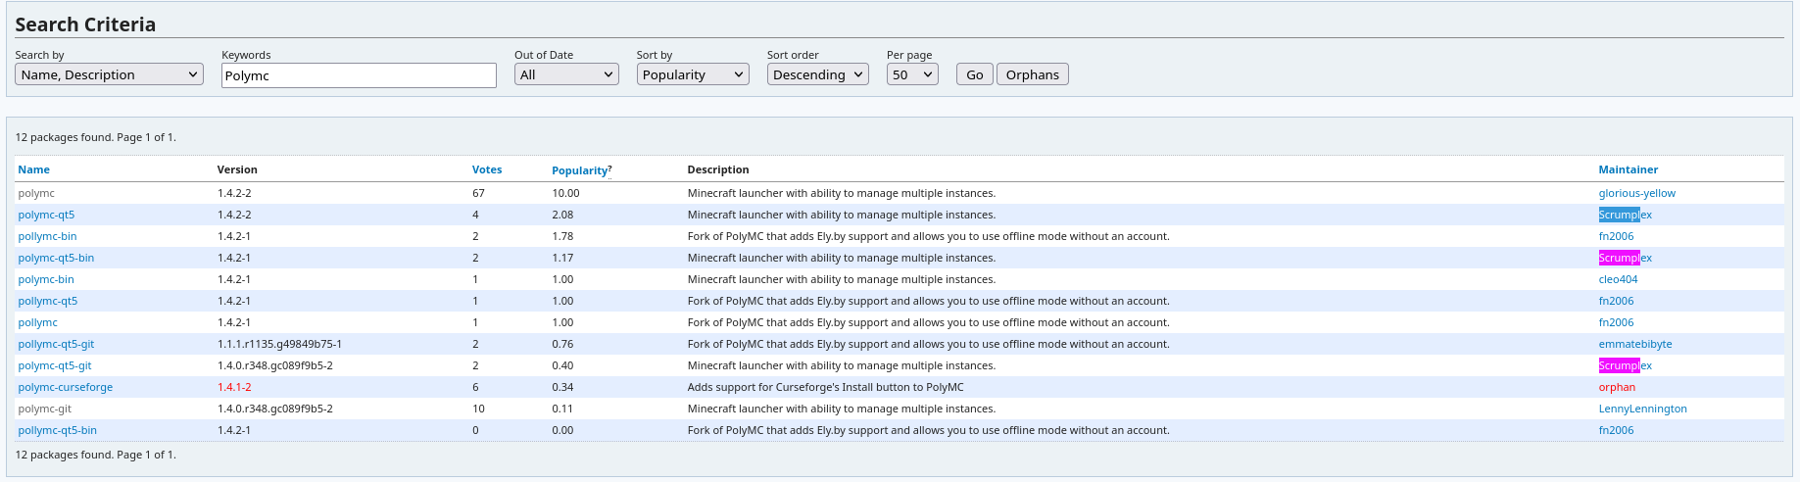The width and height of the screenshot is (1800, 482).
Task: Open the Search by dropdown
Action: point(109,74)
